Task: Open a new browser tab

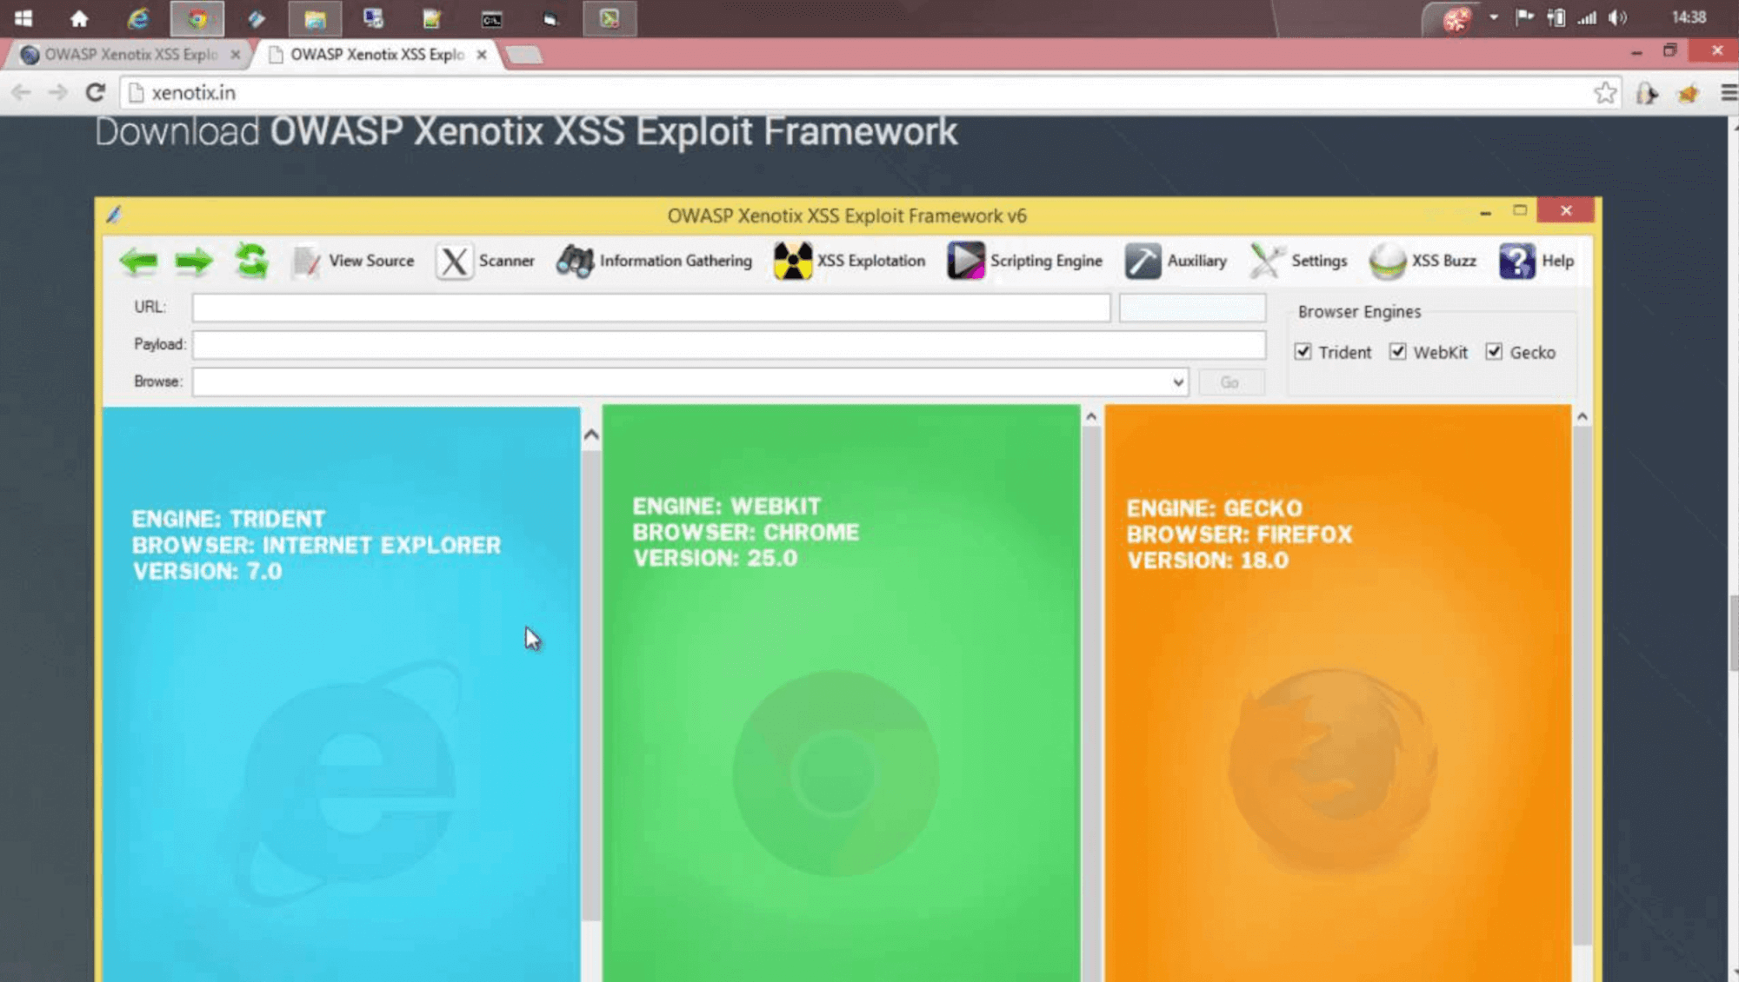Action: [x=523, y=55]
